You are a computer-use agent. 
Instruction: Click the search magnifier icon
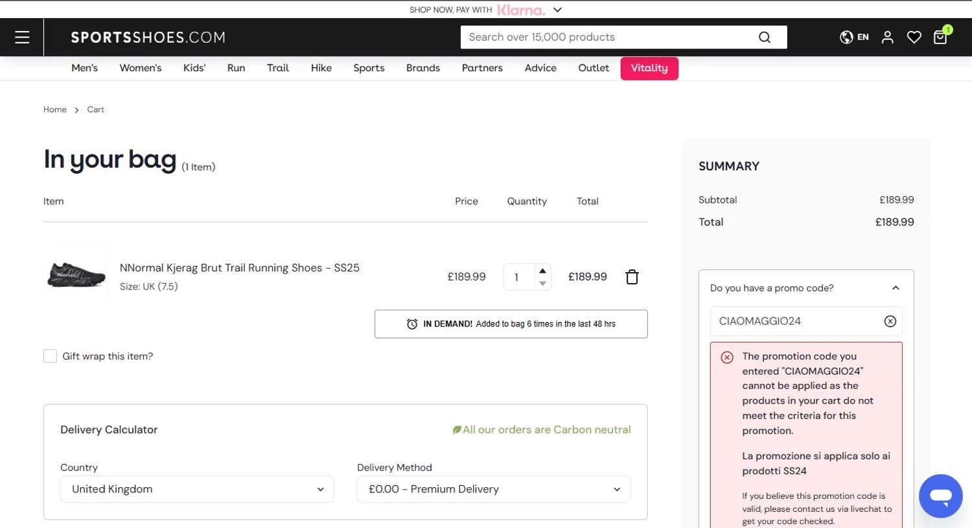click(x=765, y=38)
